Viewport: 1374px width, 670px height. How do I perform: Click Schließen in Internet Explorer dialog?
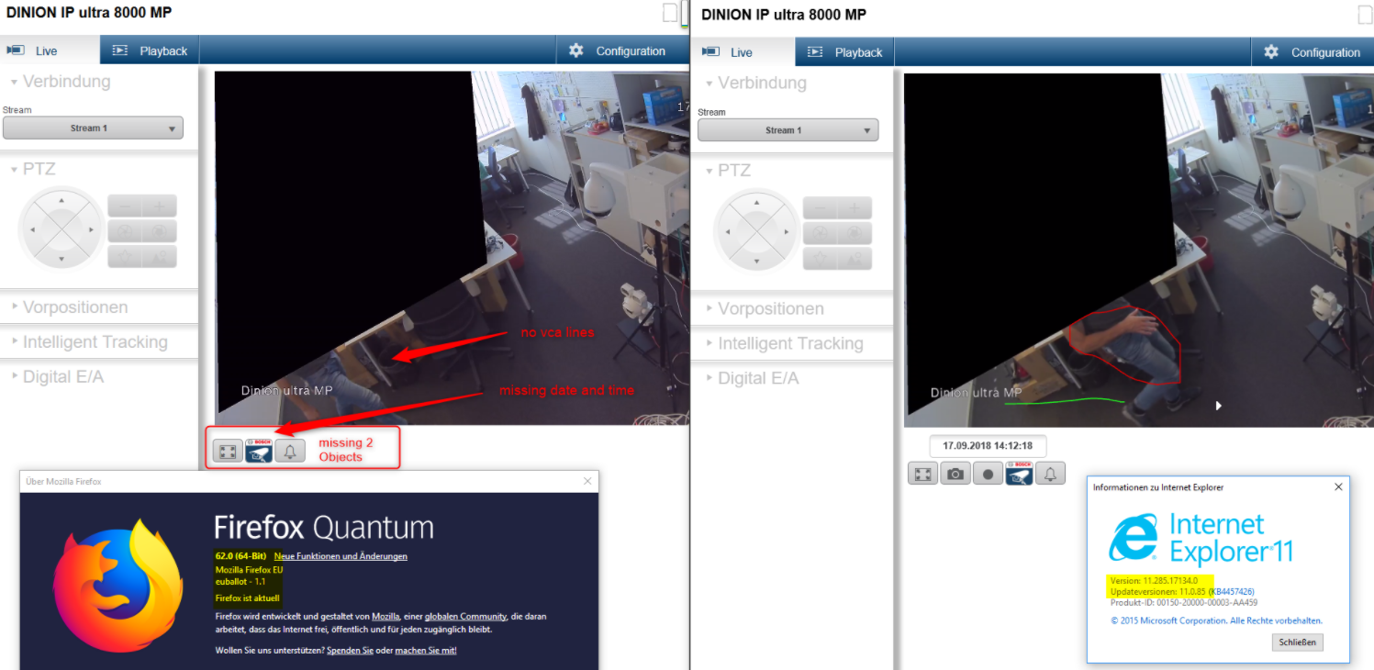tap(1298, 642)
